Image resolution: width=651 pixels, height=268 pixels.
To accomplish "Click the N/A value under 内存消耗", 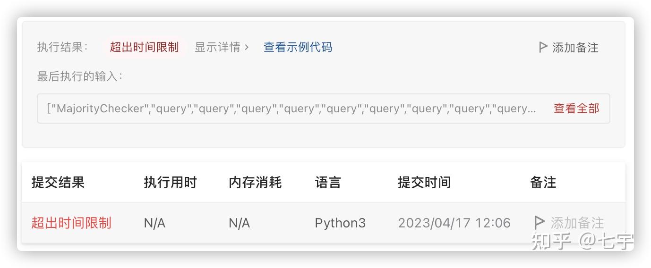I will pos(239,223).
